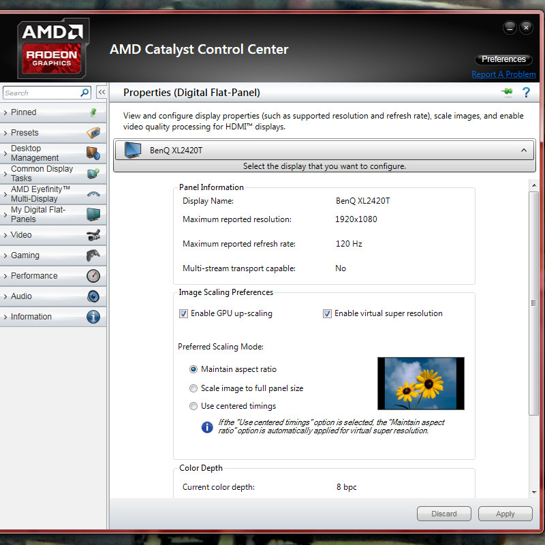Screen dimensions: 545x545
Task: Click the 8 bpc color depth value
Action: [346, 487]
